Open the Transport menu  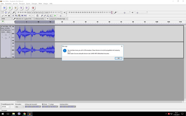click(22, 4)
